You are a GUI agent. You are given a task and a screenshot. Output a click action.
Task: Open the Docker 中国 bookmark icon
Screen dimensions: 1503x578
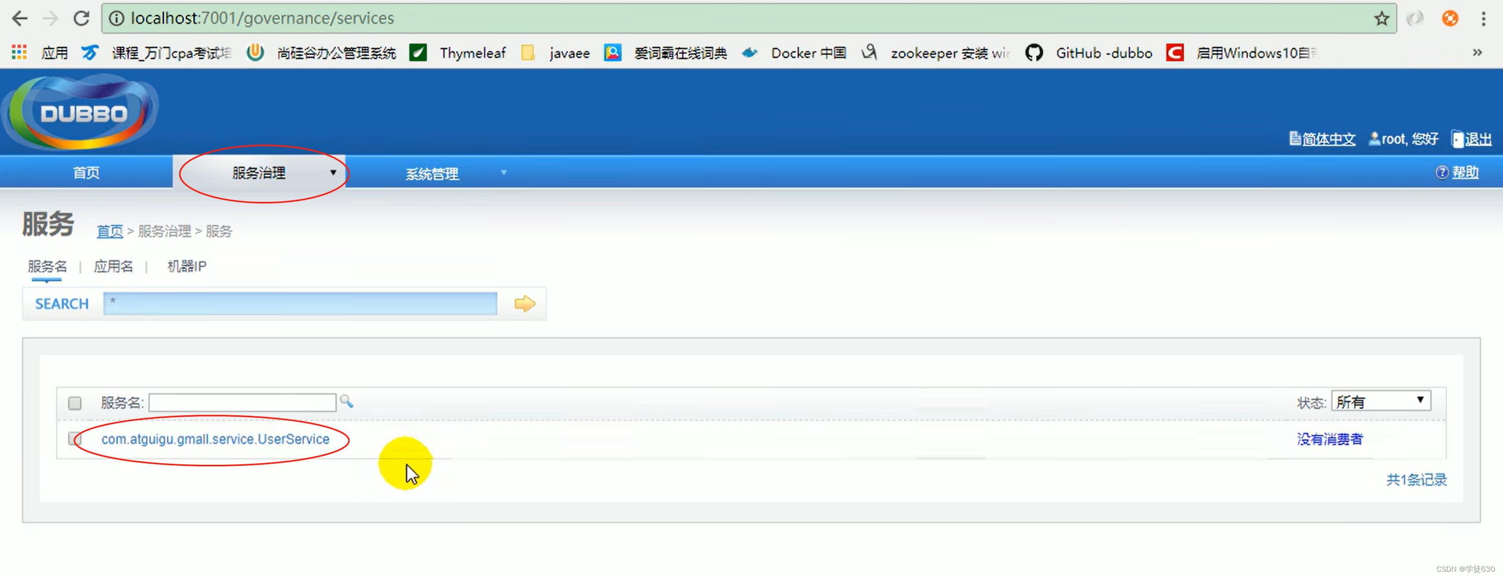[x=750, y=53]
